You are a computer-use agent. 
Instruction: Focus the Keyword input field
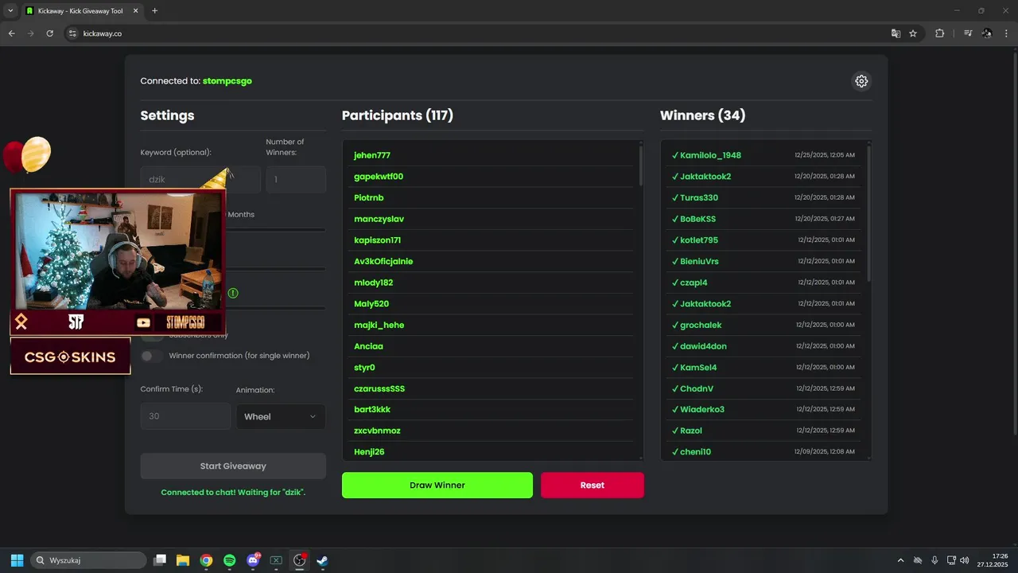pos(200,180)
